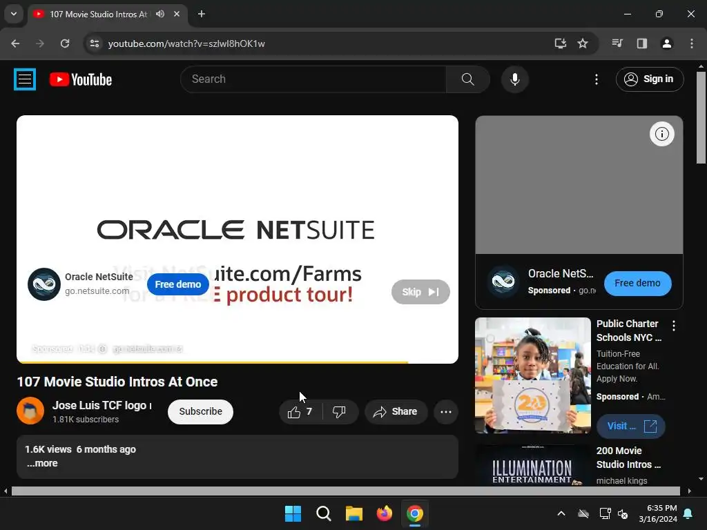Open Public Charter Schools NYC ad thumbnail
Viewport: 707px width, 530px height.
[x=532, y=375]
